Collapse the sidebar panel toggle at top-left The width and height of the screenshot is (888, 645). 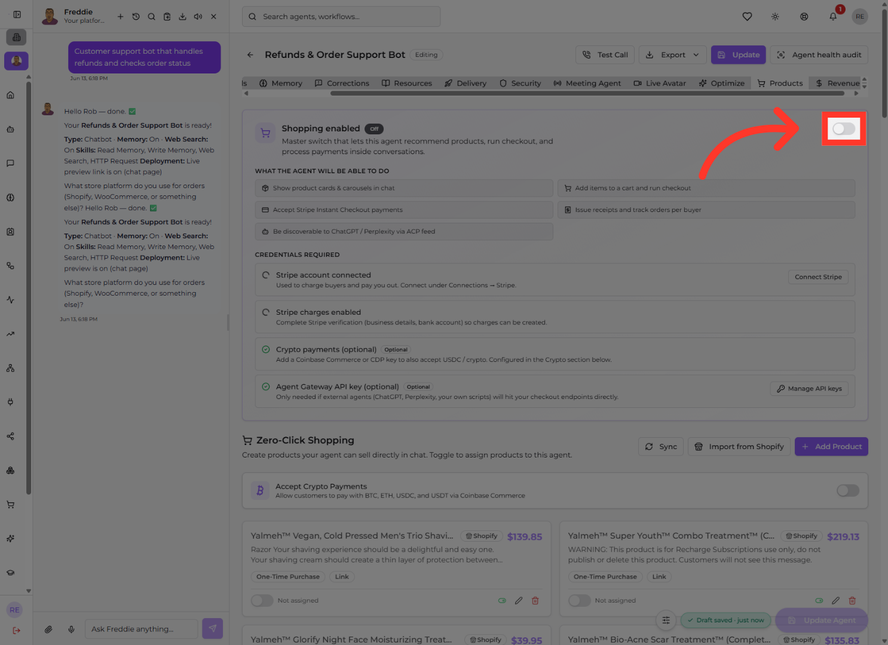tap(17, 14)
